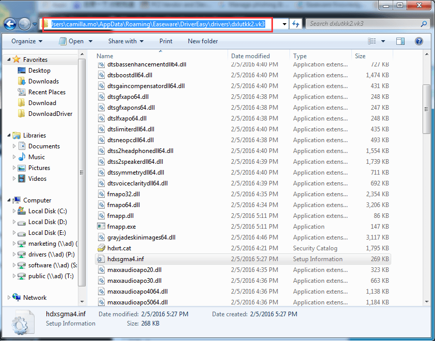Screen dimensions: 435x341
Task: Select the Music library icon
Action: pos(22,157)
